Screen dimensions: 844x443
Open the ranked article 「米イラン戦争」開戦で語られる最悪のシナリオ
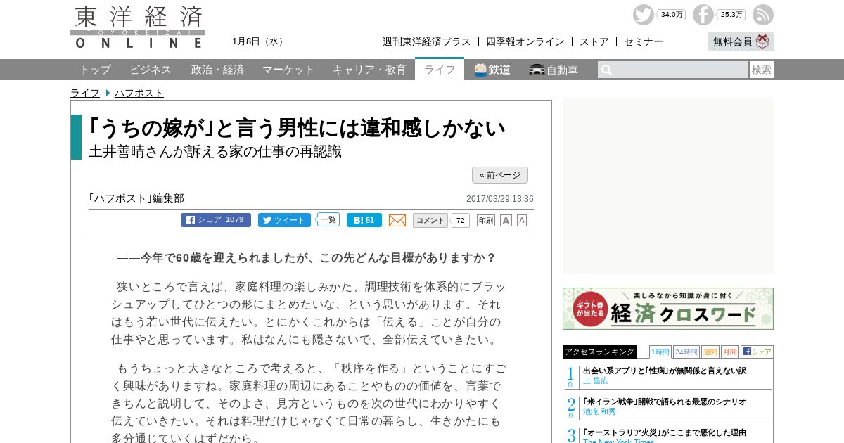click(665, 402)
